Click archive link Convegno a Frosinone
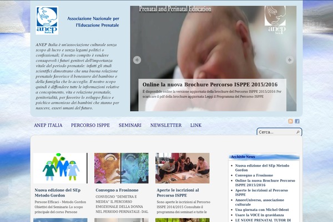 point(254,175)
